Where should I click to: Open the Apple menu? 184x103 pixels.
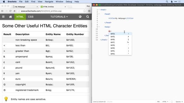[x=4, y=1]
